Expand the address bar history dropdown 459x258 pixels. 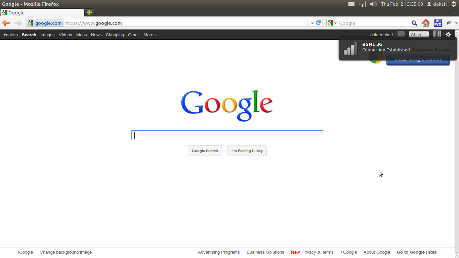click(x=312, y=23)
